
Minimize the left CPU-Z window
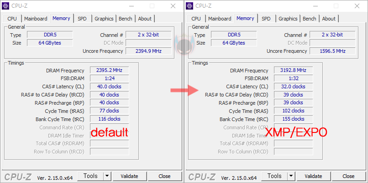[x=131, y=6]
